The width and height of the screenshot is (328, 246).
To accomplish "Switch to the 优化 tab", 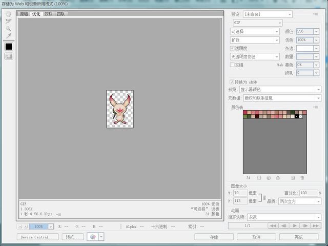I will (x=36, y=14).
